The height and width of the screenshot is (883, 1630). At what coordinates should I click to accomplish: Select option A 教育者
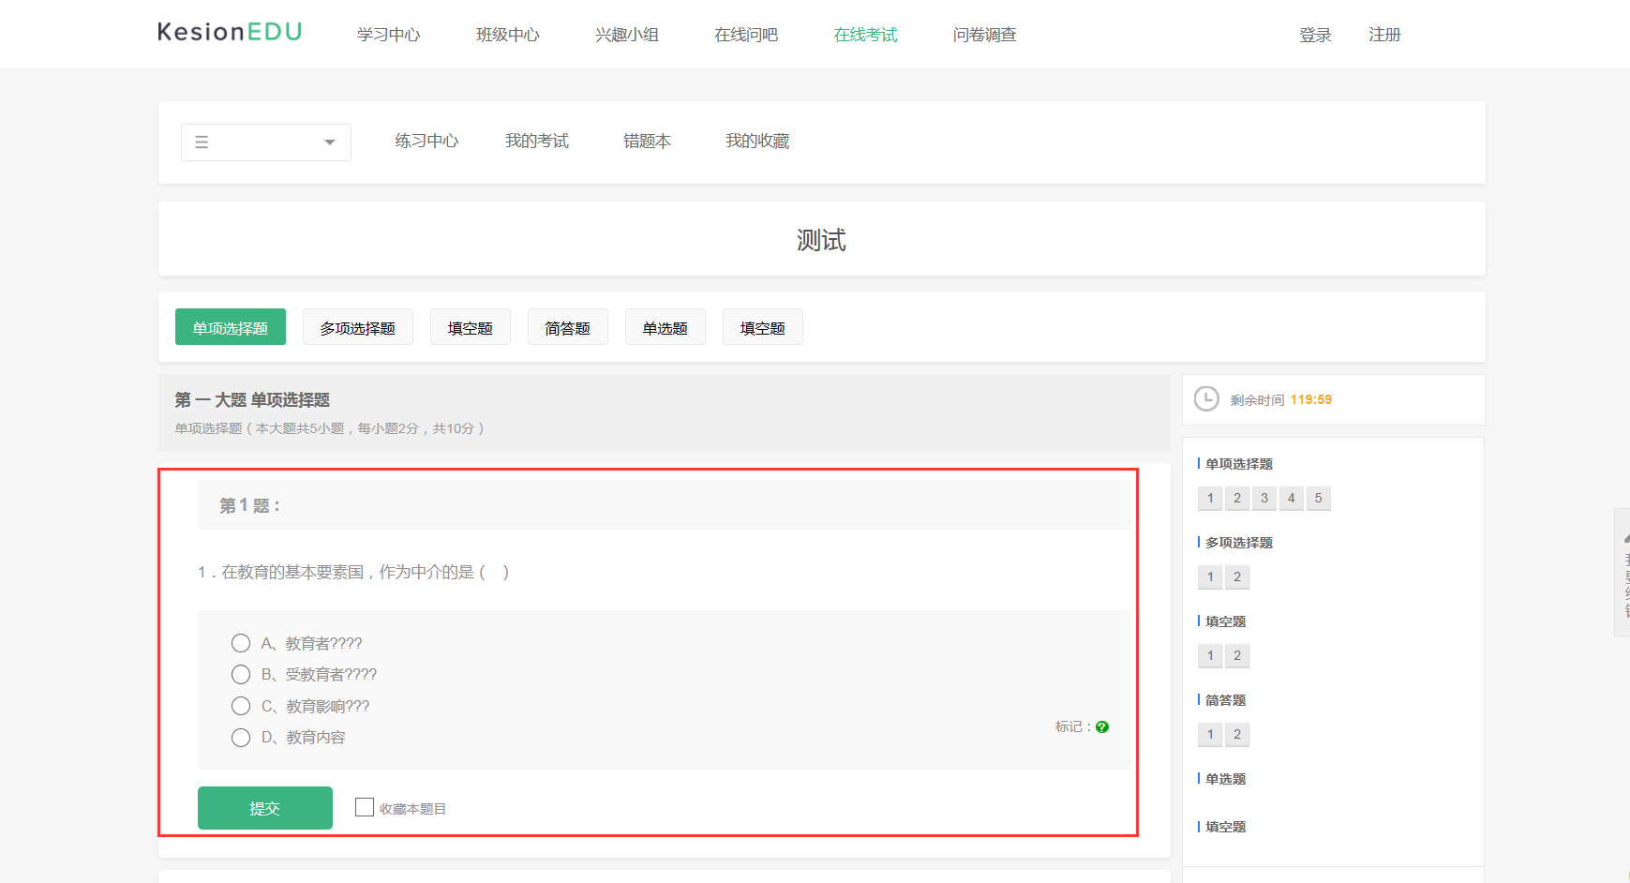[x=241, y=643]
